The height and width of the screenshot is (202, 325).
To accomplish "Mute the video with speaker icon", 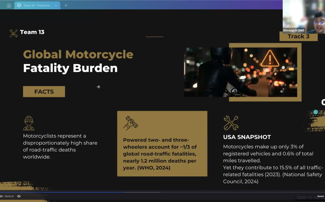I will tap(19, 196).
